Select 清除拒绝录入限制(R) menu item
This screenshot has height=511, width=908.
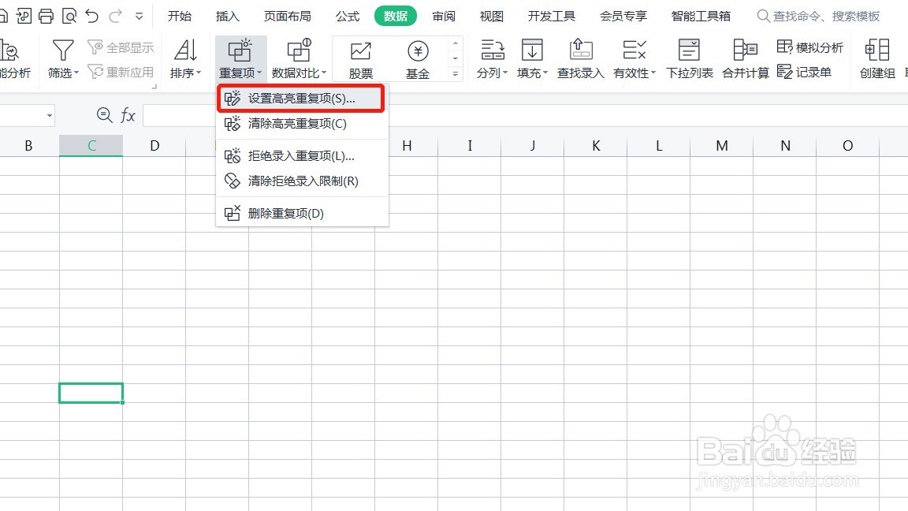(x=301, y=181)
